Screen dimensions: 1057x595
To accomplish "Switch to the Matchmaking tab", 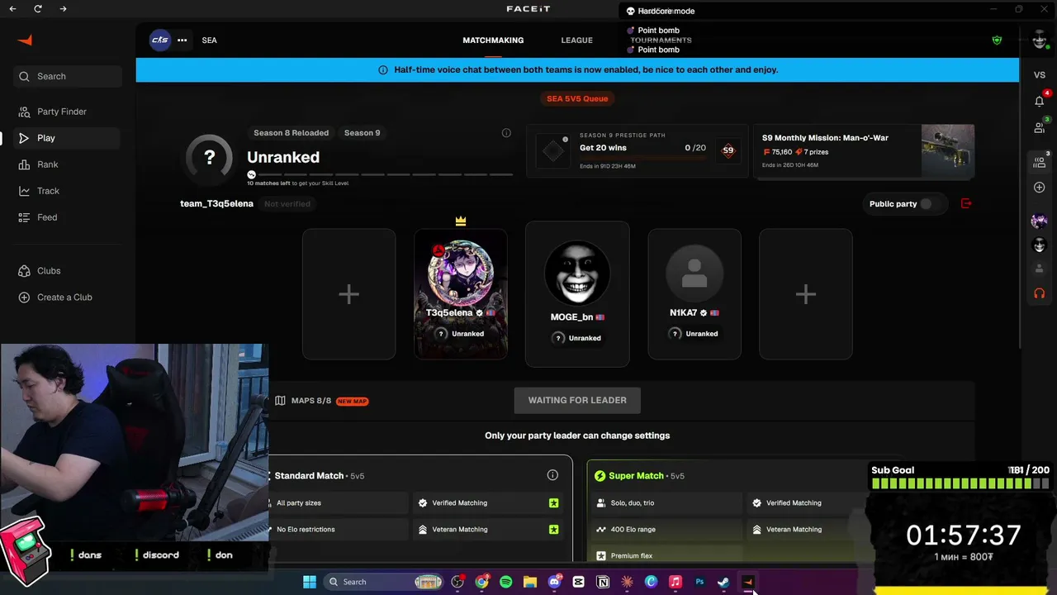I will tap(493, 40).
